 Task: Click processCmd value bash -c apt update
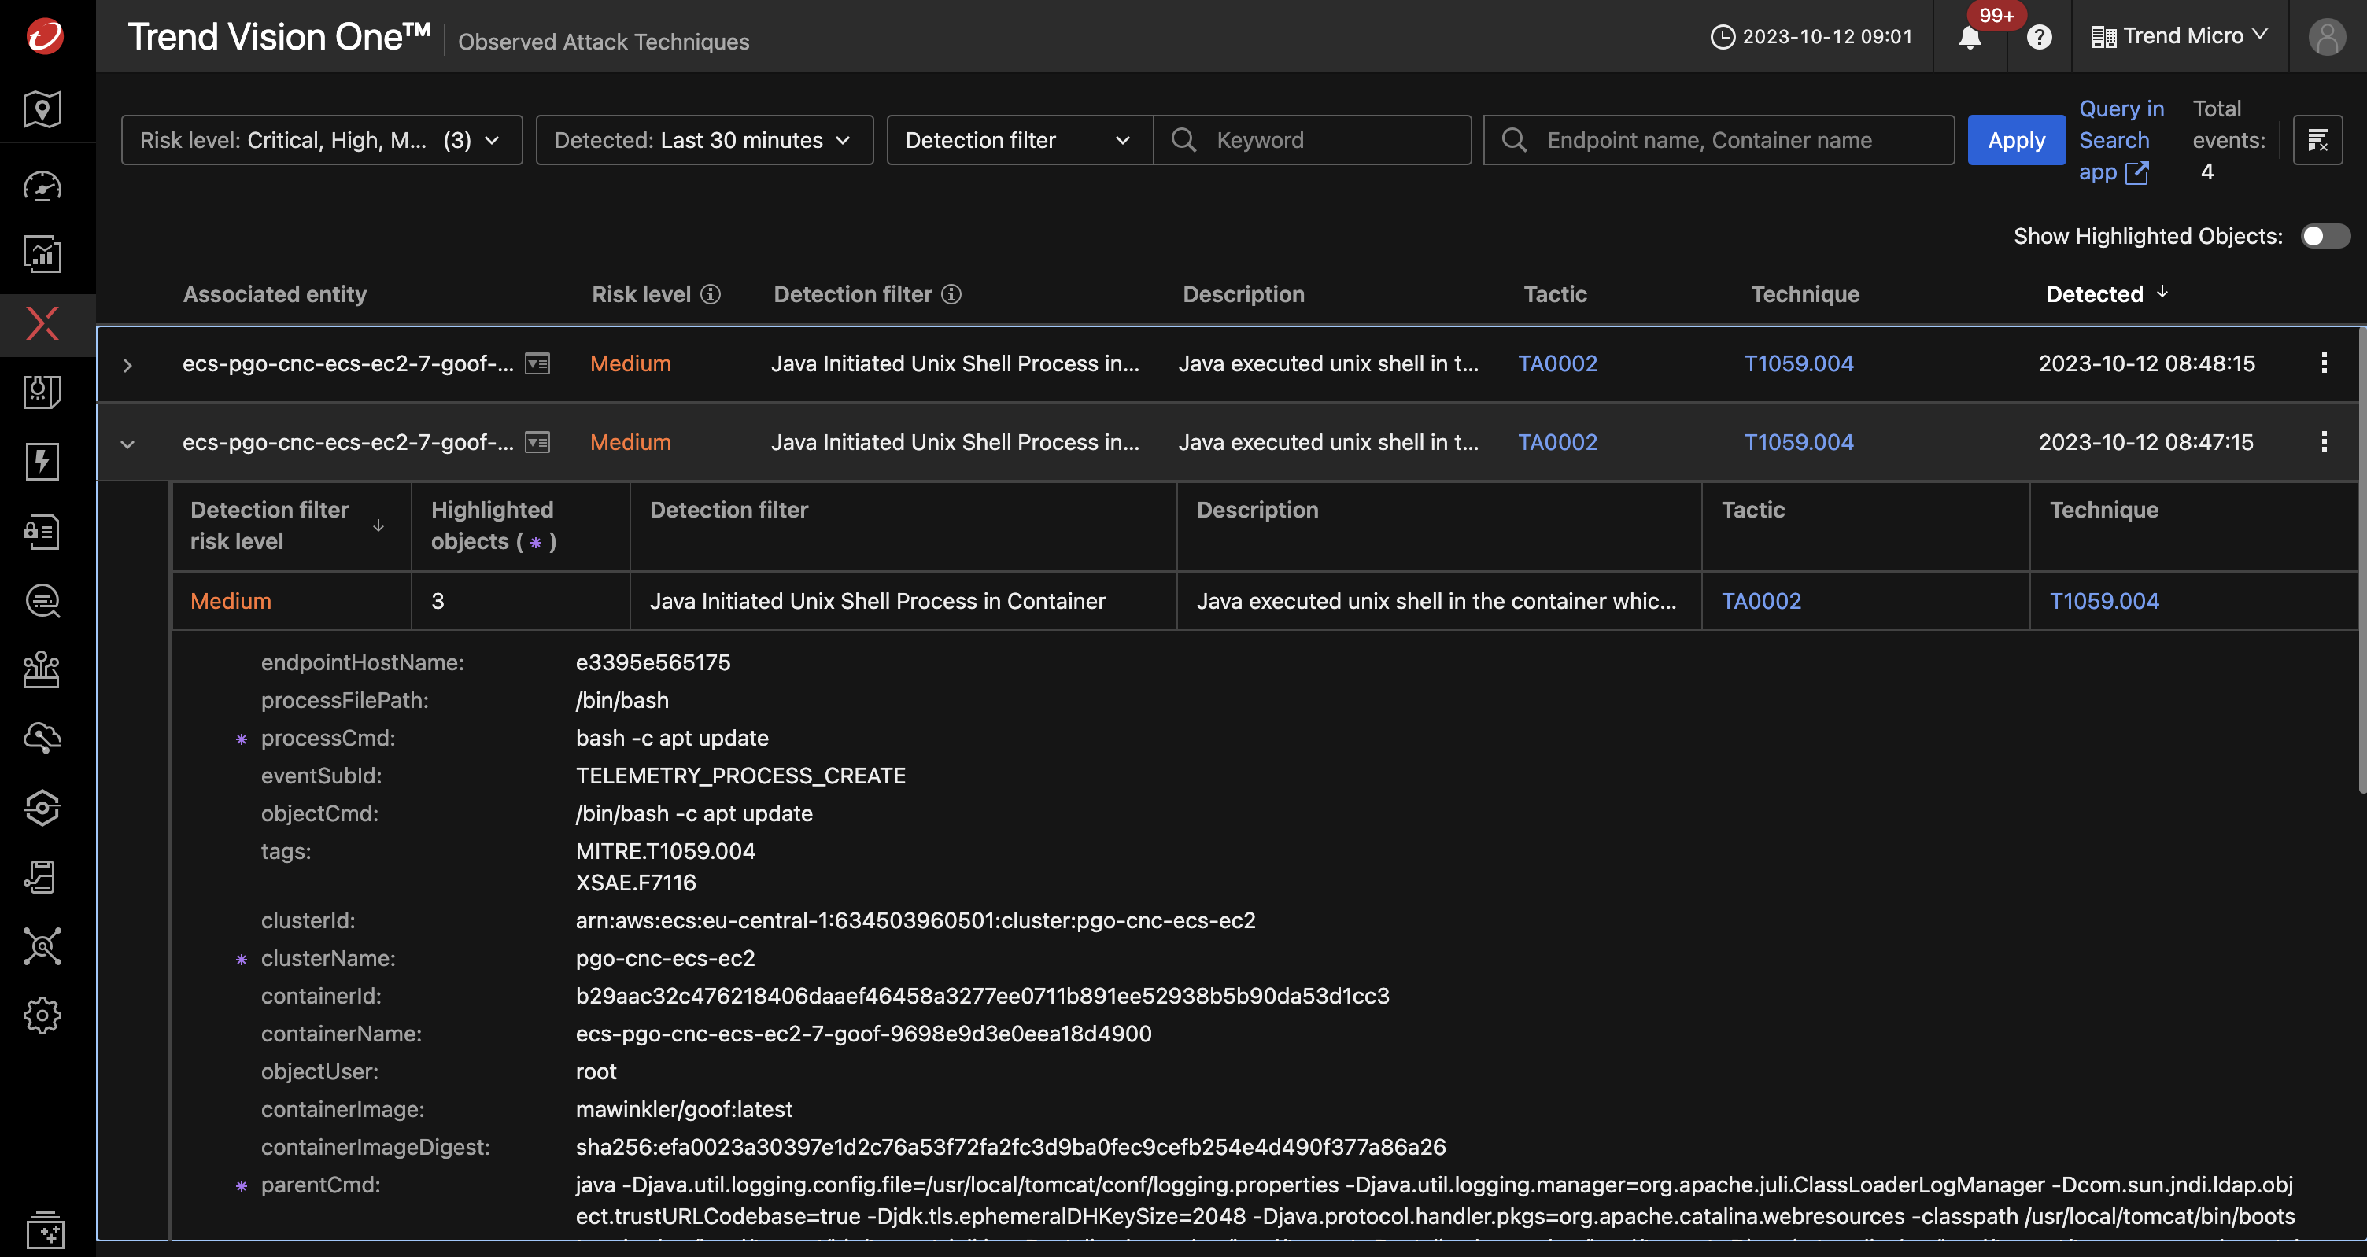tap(672, 738)
